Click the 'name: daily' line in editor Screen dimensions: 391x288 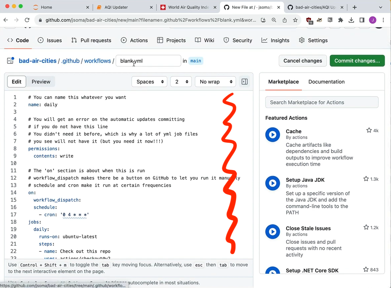(x=43, y=105)
